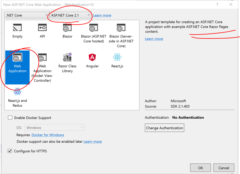
Task: Click Learn more about Docker support
Action: (x=92, y=142)
